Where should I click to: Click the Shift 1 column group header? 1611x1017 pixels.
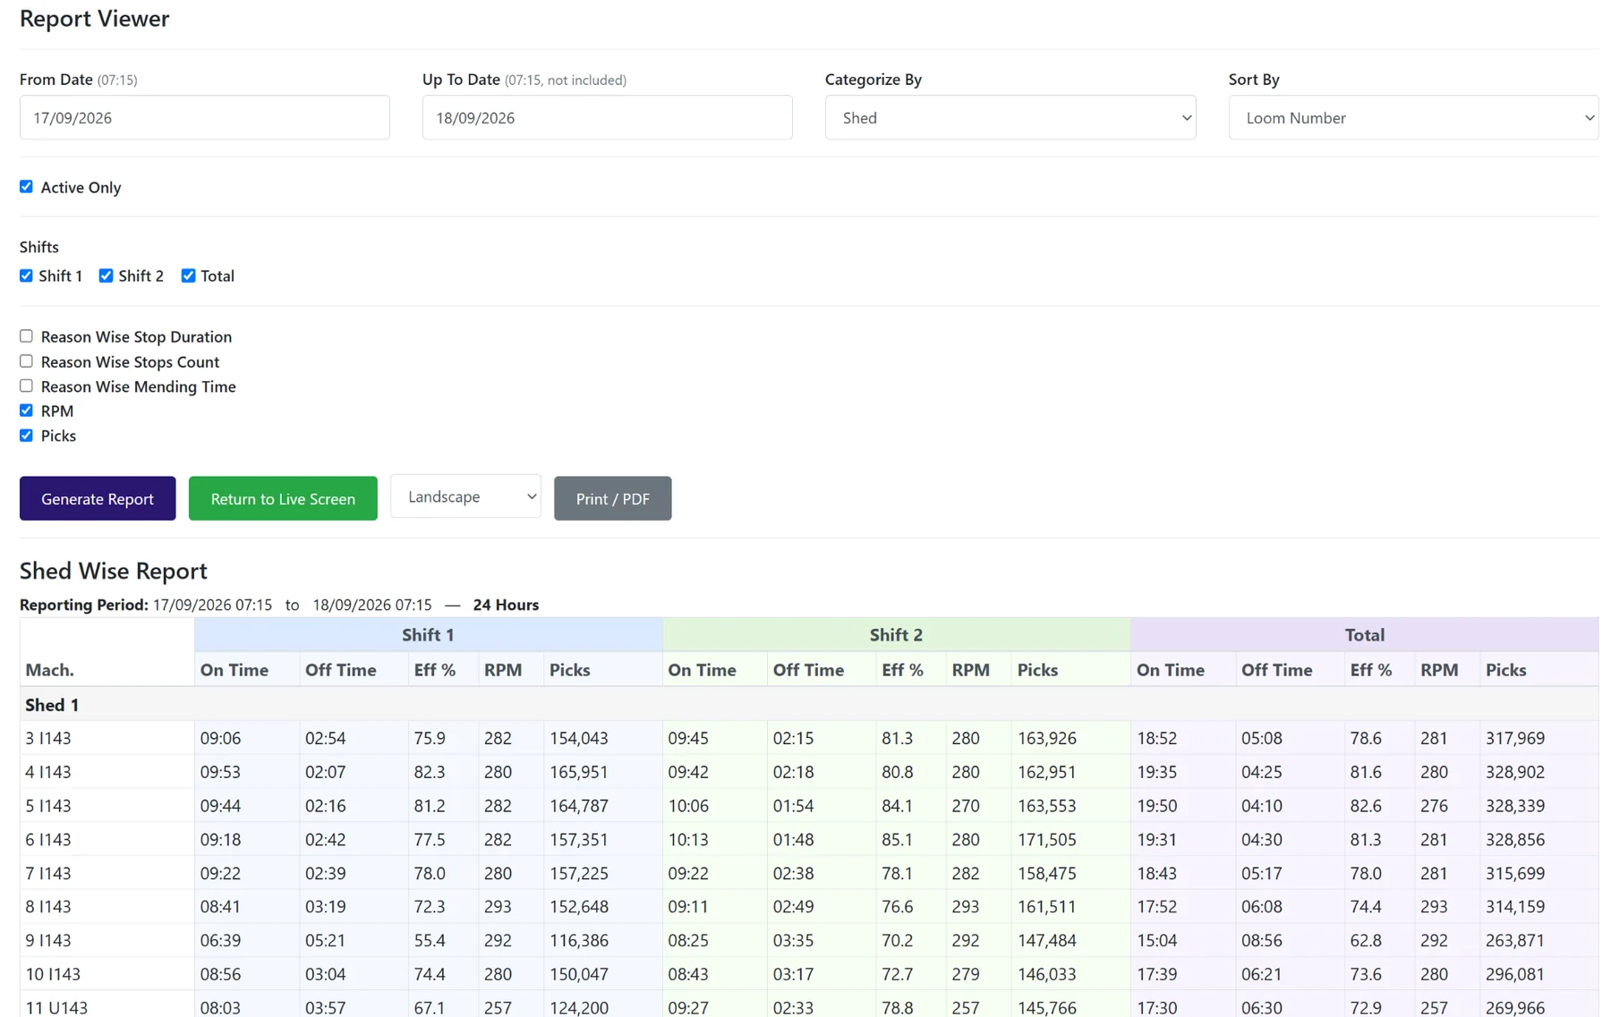[x=428, y=634]
